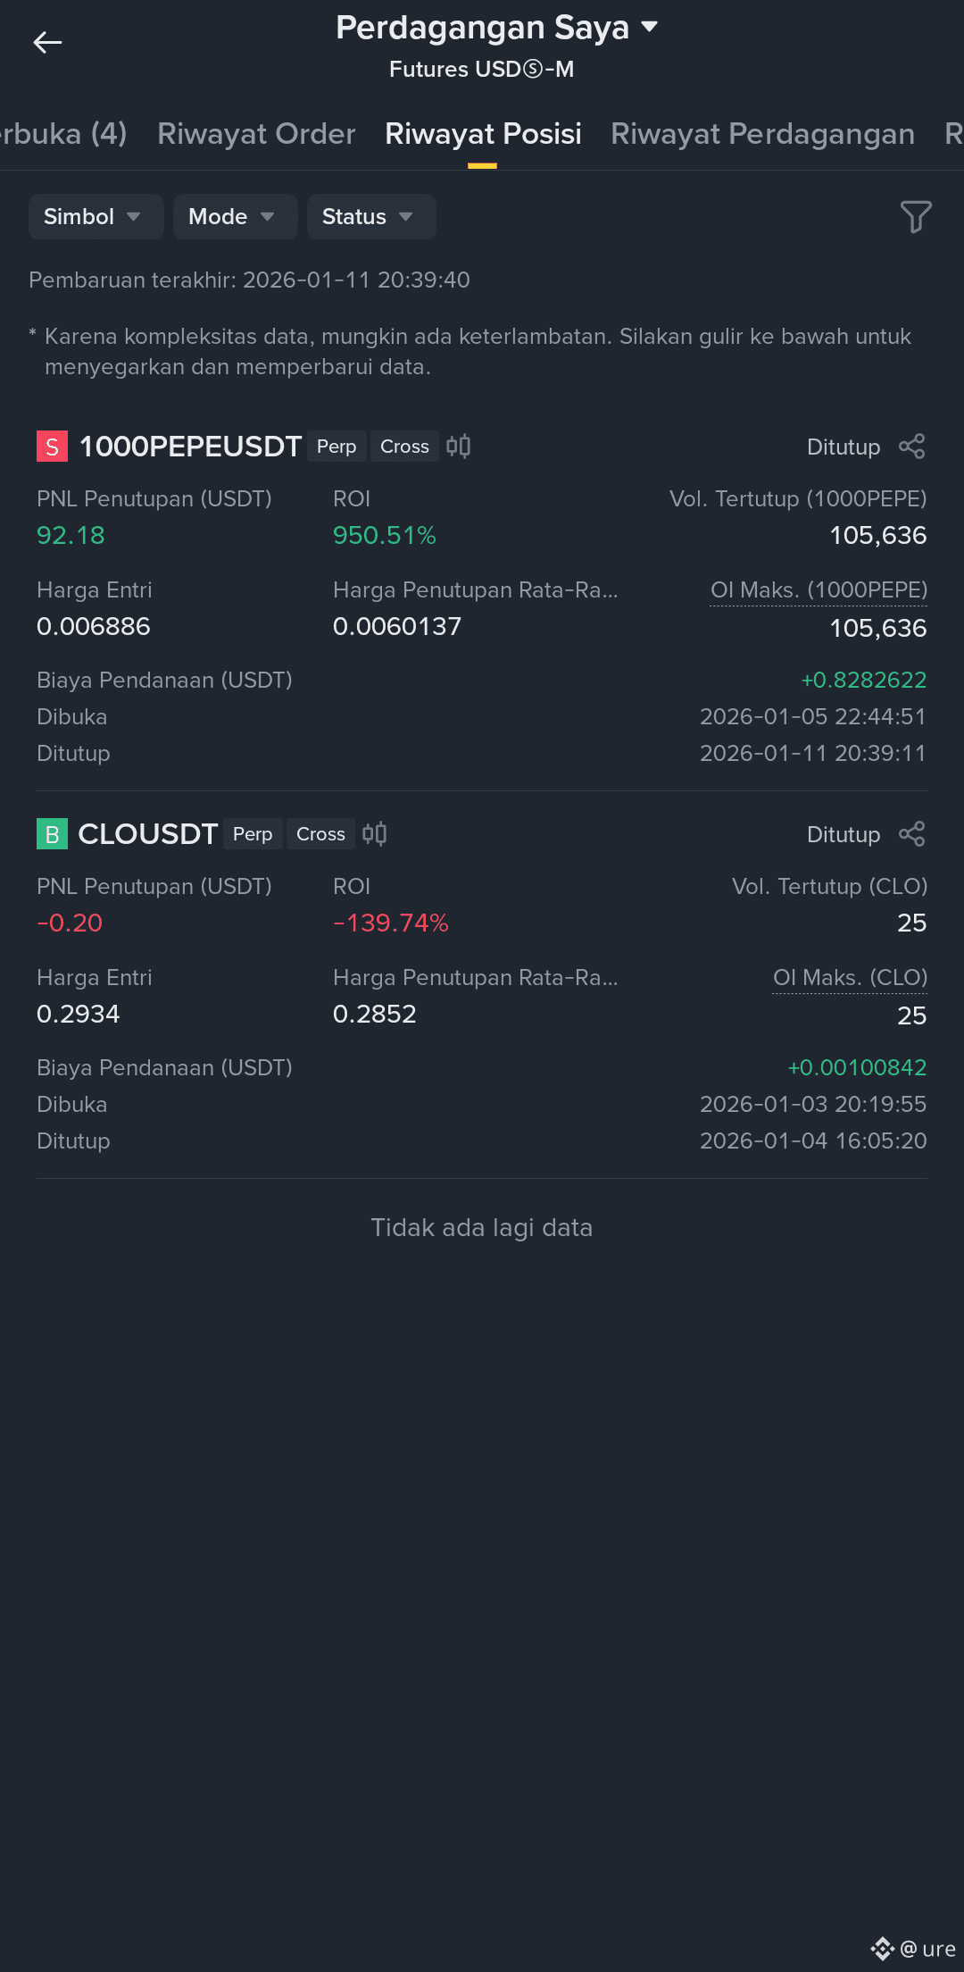Open the 1000PEPEUSDT symbol name
This screenshot has height=1972, width=964.
pos(190,447)
